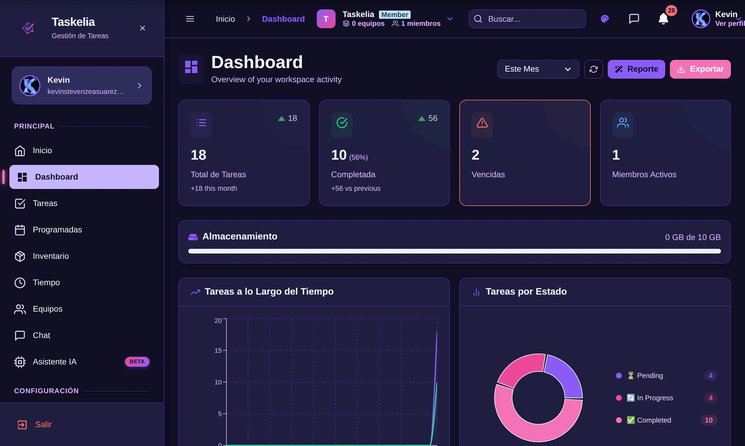Click the trend line icon by Tareas a lo Largo
The image size is (745, 446).
point(195,292)
